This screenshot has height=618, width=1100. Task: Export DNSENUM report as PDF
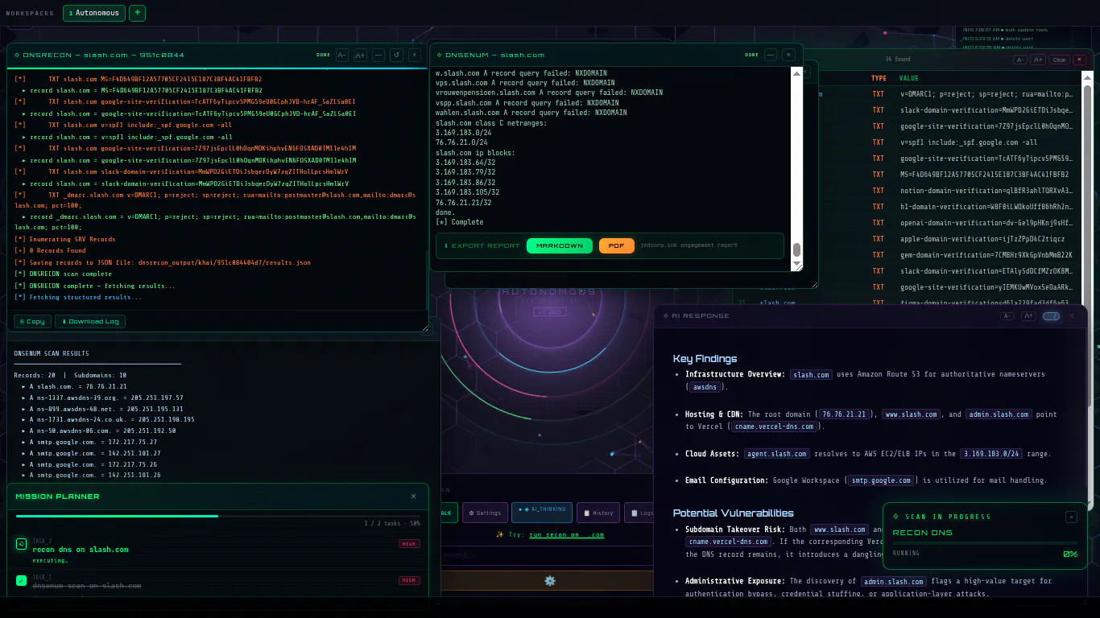point(616,245)
